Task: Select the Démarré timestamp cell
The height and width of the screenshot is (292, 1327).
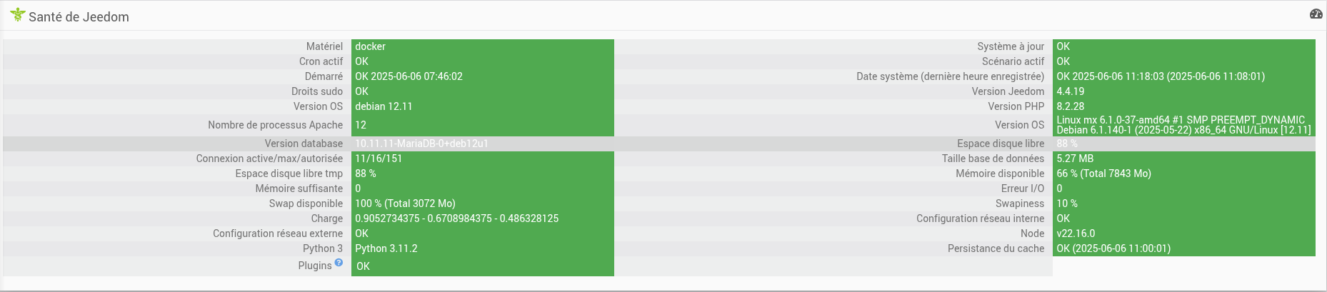Action: pos(483,76)
